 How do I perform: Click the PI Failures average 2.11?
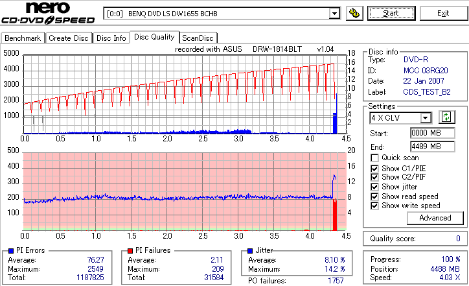[x=217, y=260]
